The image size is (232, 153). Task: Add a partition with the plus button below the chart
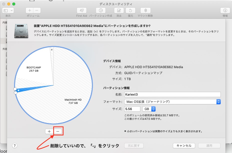click(x=49, y=131)
